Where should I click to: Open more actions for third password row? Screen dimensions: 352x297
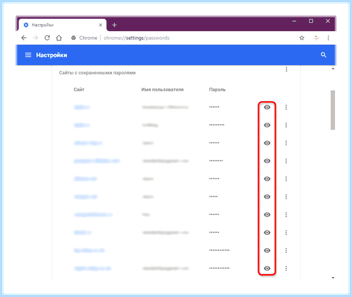click(x=286, y=143)
